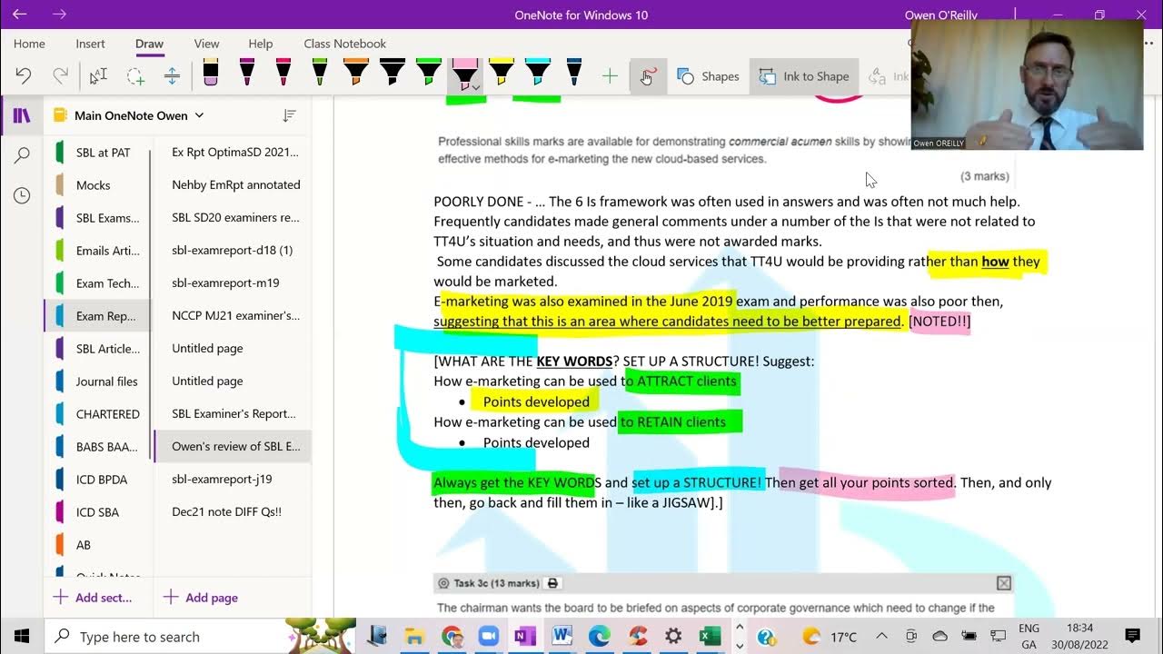The image size is (1163, 654).
Task: Pick the black highlighter
Action: pyautogui.click(x=393, y=73)
